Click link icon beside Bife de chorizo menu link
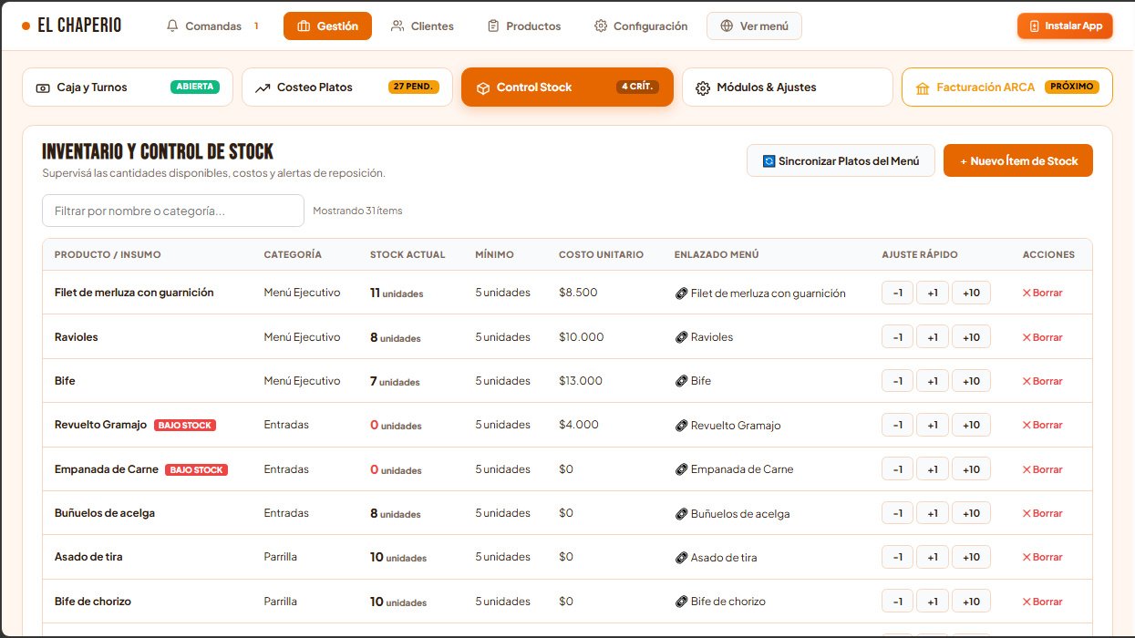This screenshot has height=638, width=1135. tap(681, 602)
